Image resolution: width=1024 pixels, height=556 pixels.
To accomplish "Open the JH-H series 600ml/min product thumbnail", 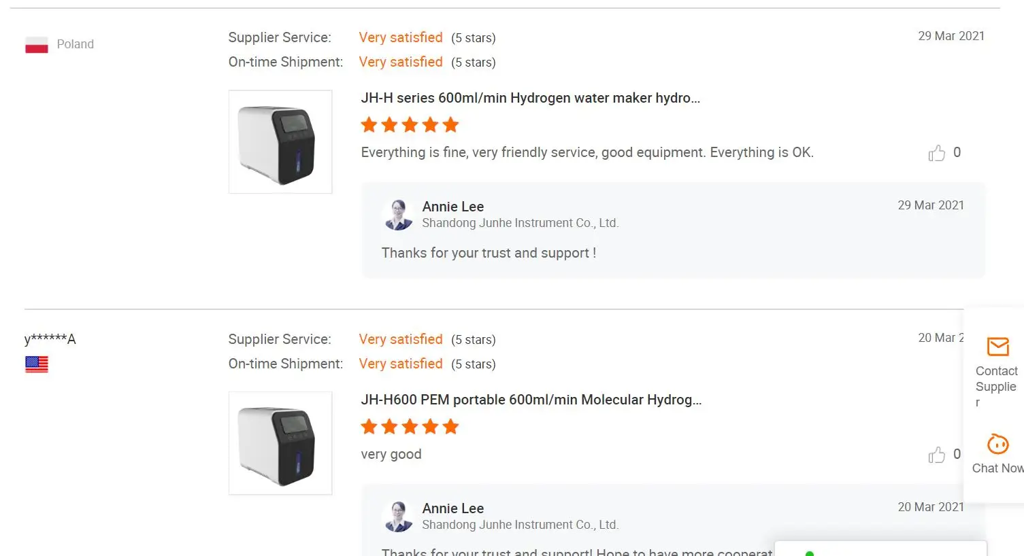I will (280, 142).
